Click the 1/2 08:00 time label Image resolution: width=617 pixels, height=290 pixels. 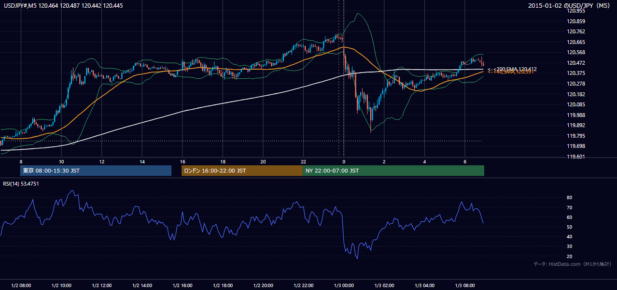[21, 285]
